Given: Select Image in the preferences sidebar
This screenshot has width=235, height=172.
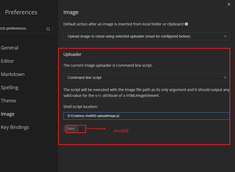Looking at the screenshot, I should (x=8, y=114).
